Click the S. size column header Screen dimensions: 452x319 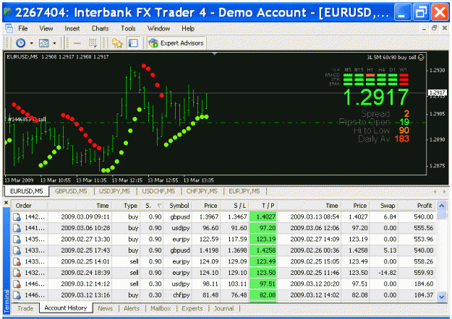[x=152, y=206]
